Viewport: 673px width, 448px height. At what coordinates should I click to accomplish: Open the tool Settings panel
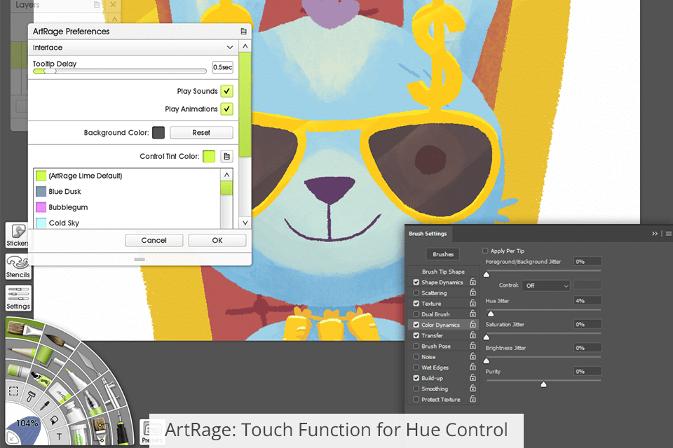pos(18,298)
